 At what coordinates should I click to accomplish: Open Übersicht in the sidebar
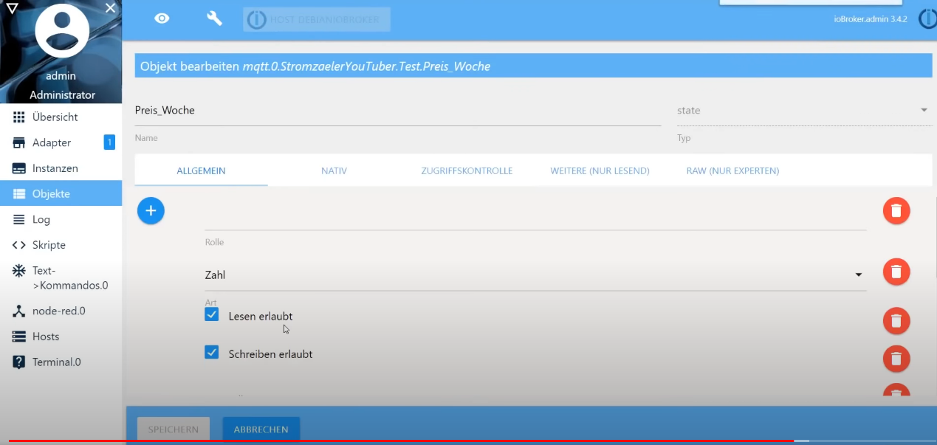61,117
